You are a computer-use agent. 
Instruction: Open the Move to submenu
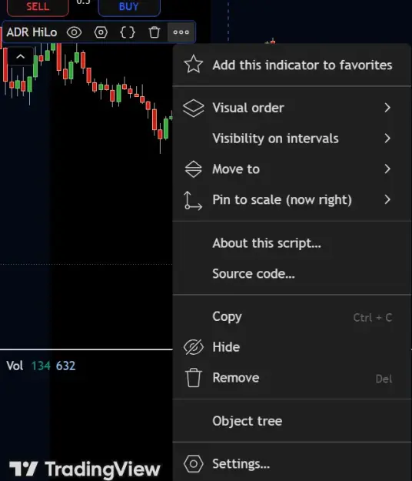pyautogui.click(x=292, y=169)
